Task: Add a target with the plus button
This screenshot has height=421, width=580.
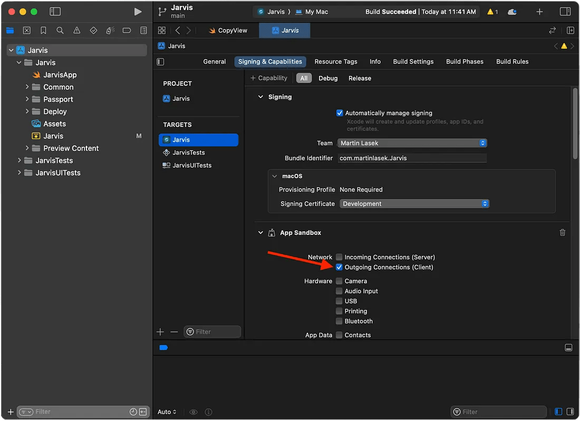Action: (x=160, y=332)
